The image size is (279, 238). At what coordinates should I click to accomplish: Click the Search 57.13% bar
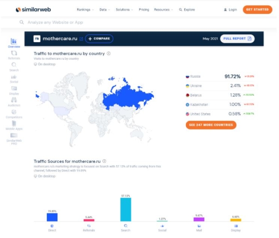click(126, 210)
